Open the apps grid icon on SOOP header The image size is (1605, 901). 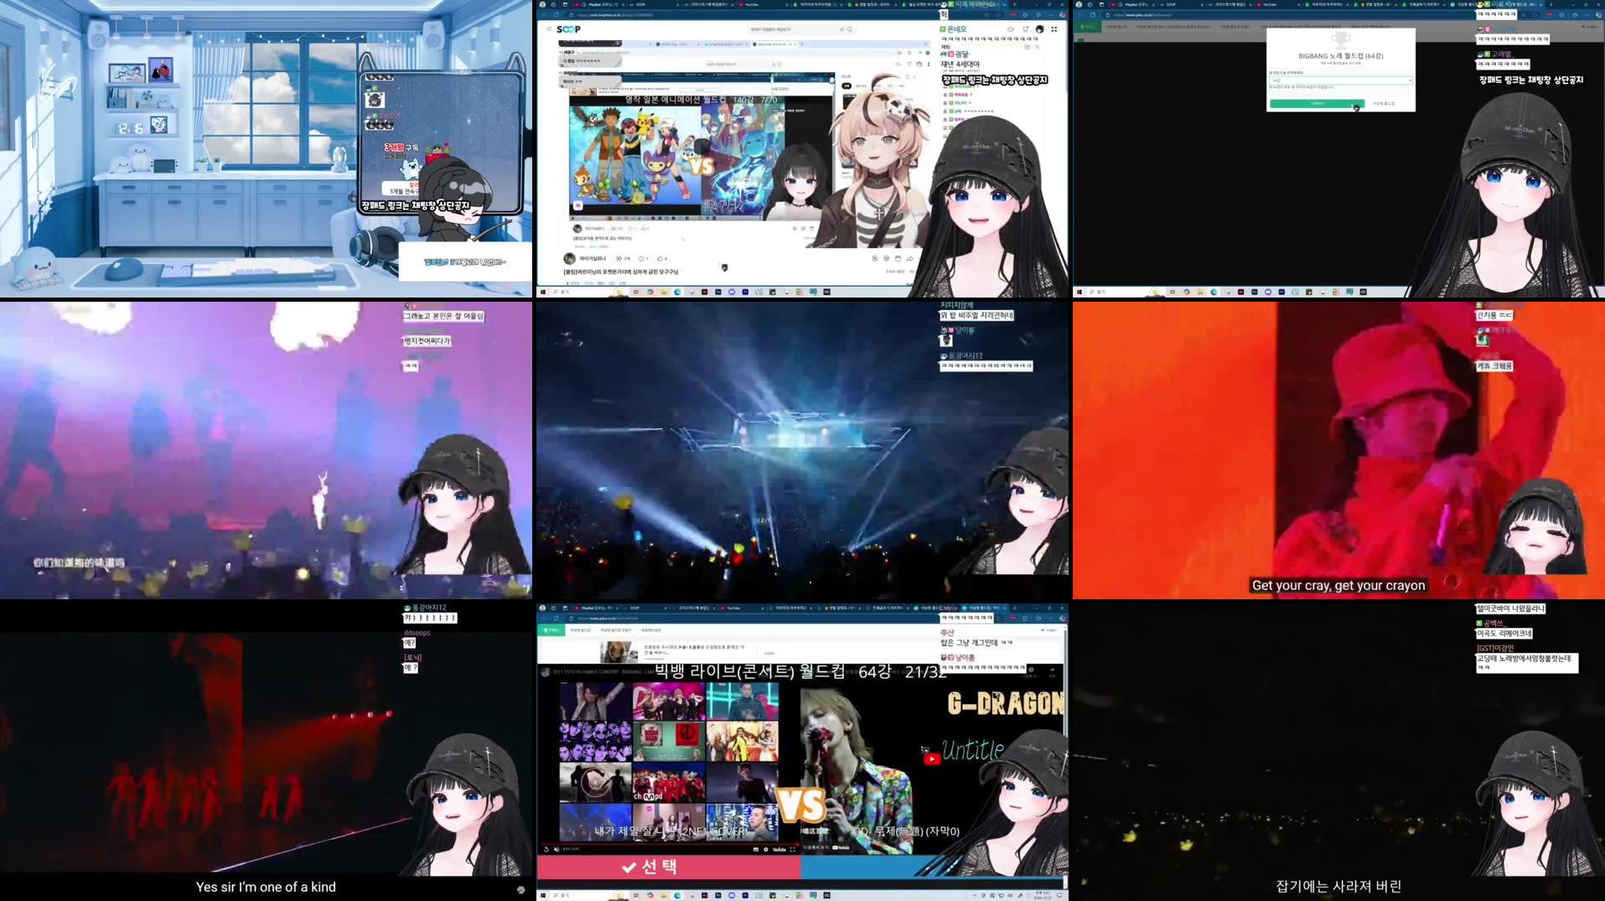pos(1054,29)
